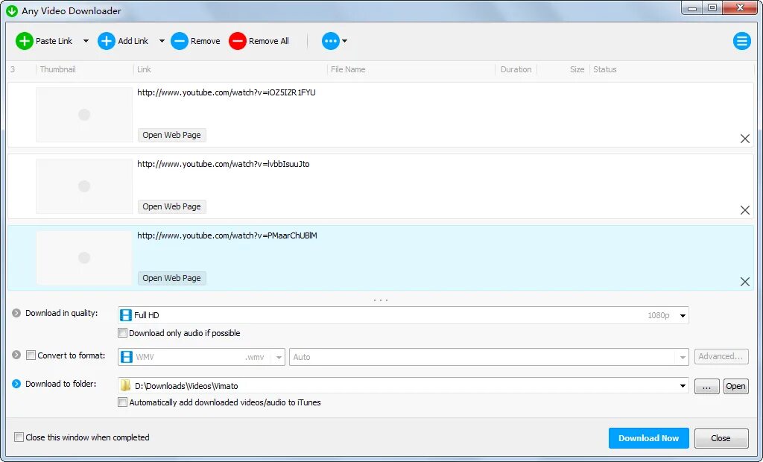Viewport: 763px width, 462px height.
Task: Maximize the Any Video Downloader window
Action: coord(712,7)
